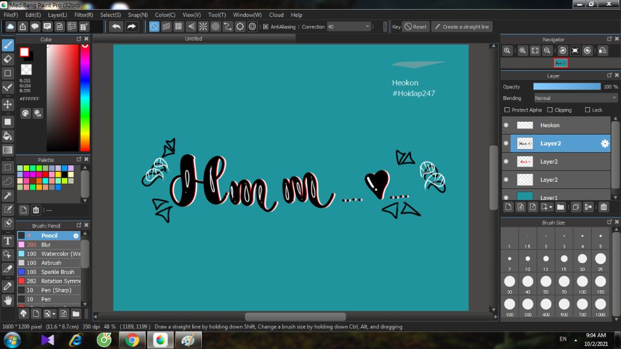621x349 pixels.
Task: Select the Heokon layer row
Action: (x=557, y=125)
